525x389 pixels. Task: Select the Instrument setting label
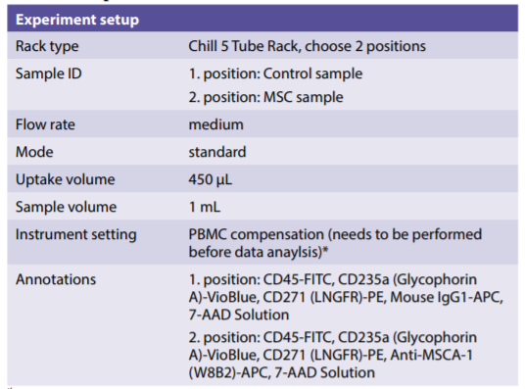[76, 234]
